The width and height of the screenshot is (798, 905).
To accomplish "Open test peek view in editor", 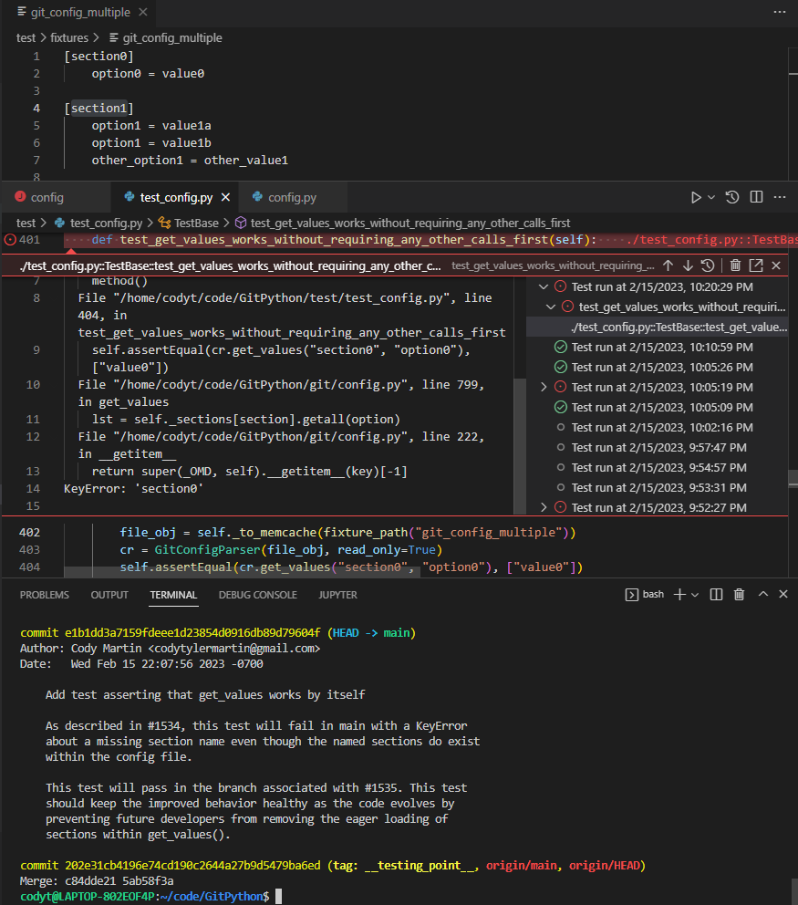I will pyautogui.click(x=756, y=265).
